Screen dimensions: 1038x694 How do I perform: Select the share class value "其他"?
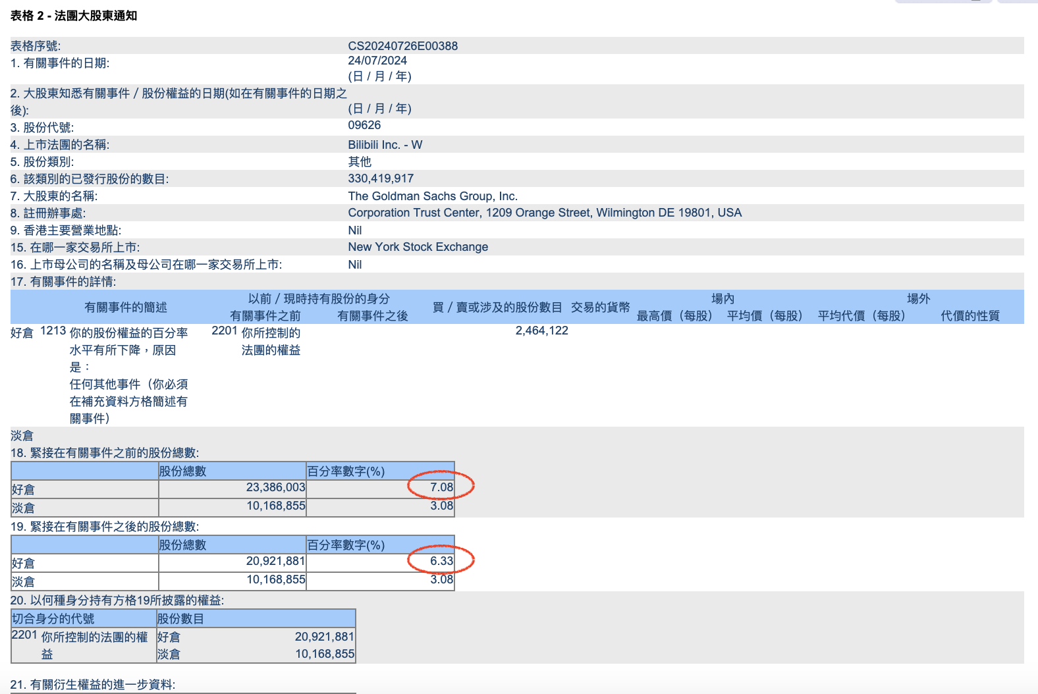coord(360,162)
